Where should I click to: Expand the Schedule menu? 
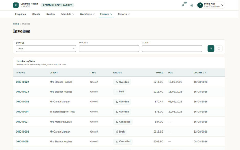(67, 14)
